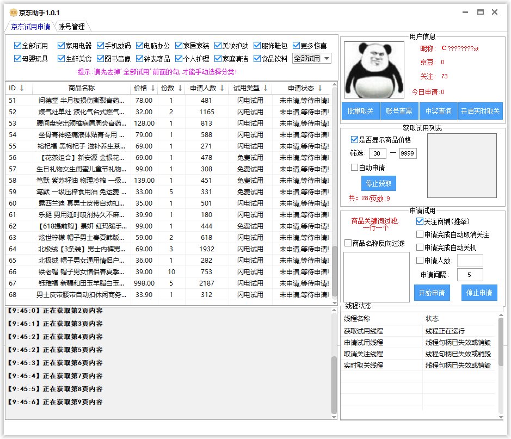Toggle the 母婴玩具 category checkbox
Image resolution: width=511 pixels, height=439 pixels.
(x=17, y=59)
